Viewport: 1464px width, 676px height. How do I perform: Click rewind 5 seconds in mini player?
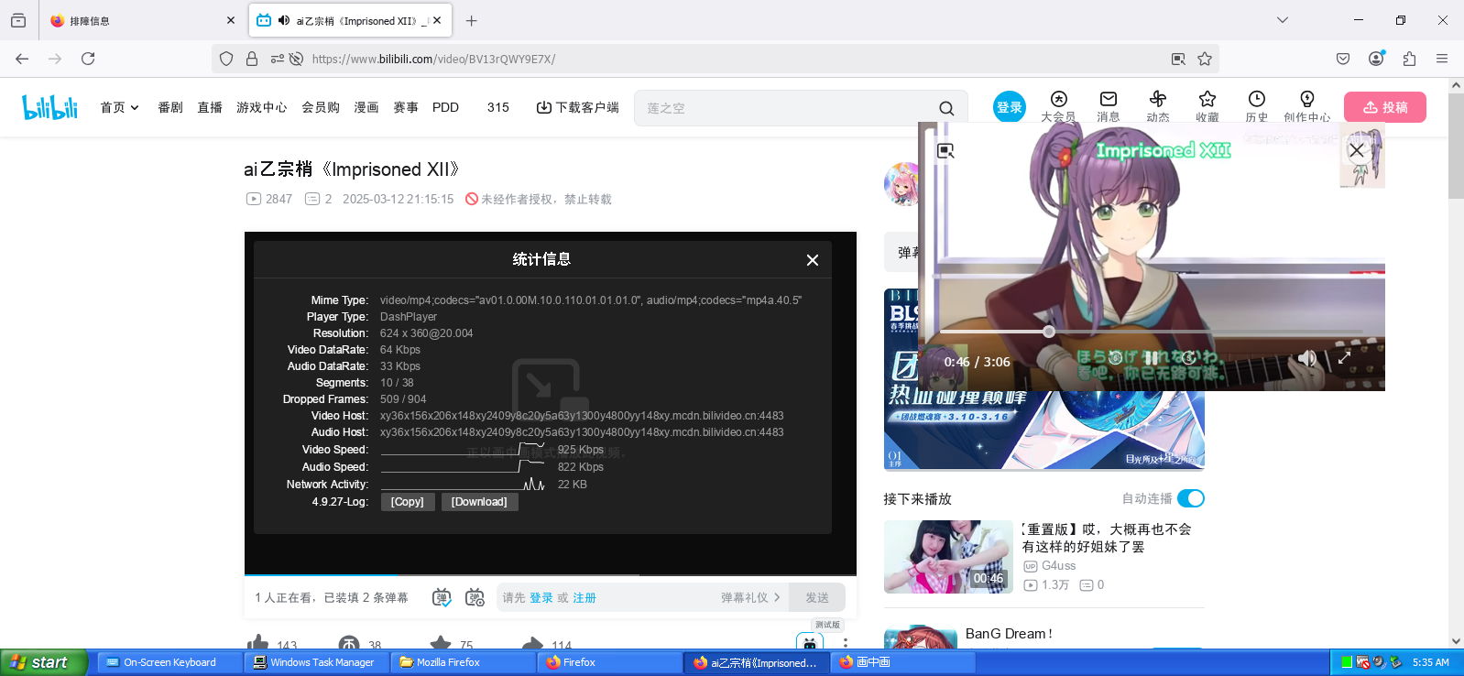point(1115,358)
